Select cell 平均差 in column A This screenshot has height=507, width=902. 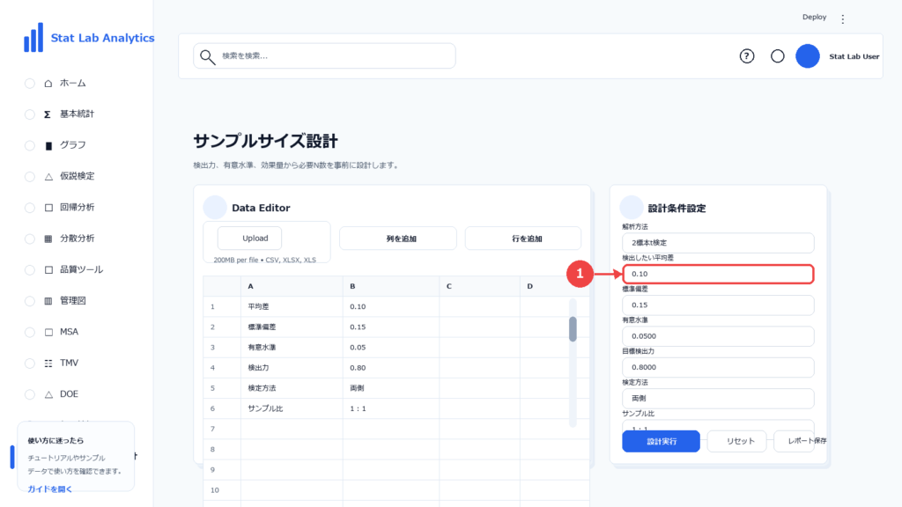[292, 306]
